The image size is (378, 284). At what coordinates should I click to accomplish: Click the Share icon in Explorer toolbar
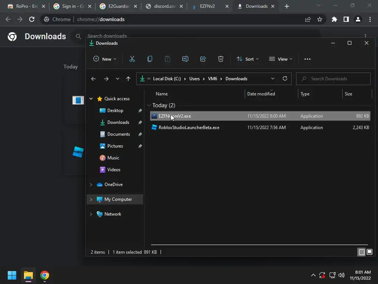click(x=203, y=59)
